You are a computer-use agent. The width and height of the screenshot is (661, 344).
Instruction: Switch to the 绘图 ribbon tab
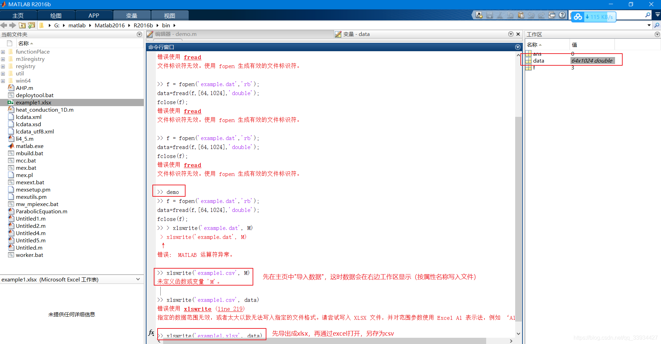pyautogui.click(x=56, y=15)
